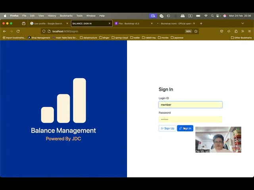Open the Pocket save icon
Image resolution: width=254 pixels, height=190 pixels.
coord(221,31)
